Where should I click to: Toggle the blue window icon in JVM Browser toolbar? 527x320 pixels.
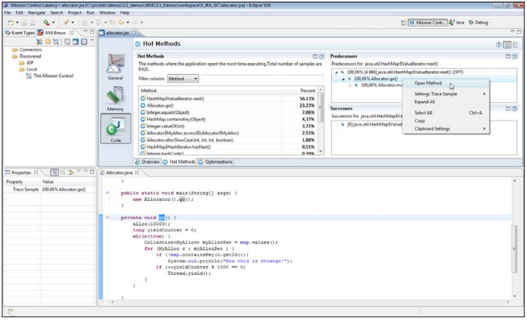click(76, 42)
